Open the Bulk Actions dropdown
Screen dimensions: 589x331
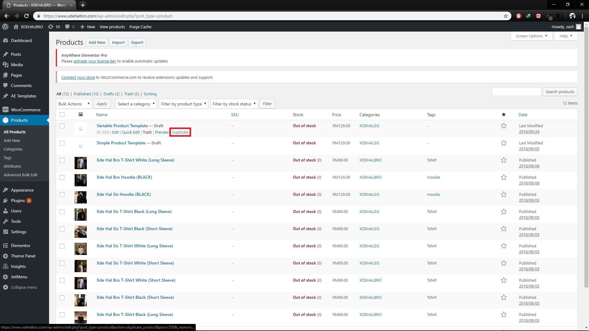tap(74, 104)
